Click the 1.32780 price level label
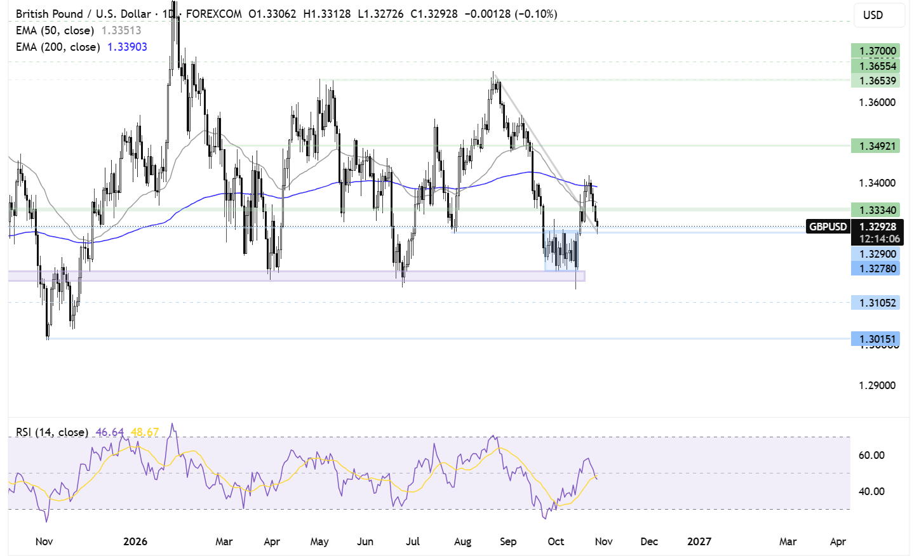 click(x=876, y=268)
